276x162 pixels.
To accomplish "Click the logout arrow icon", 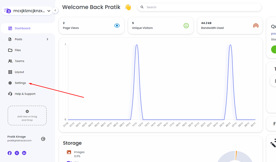I will (x=43, y=139).
